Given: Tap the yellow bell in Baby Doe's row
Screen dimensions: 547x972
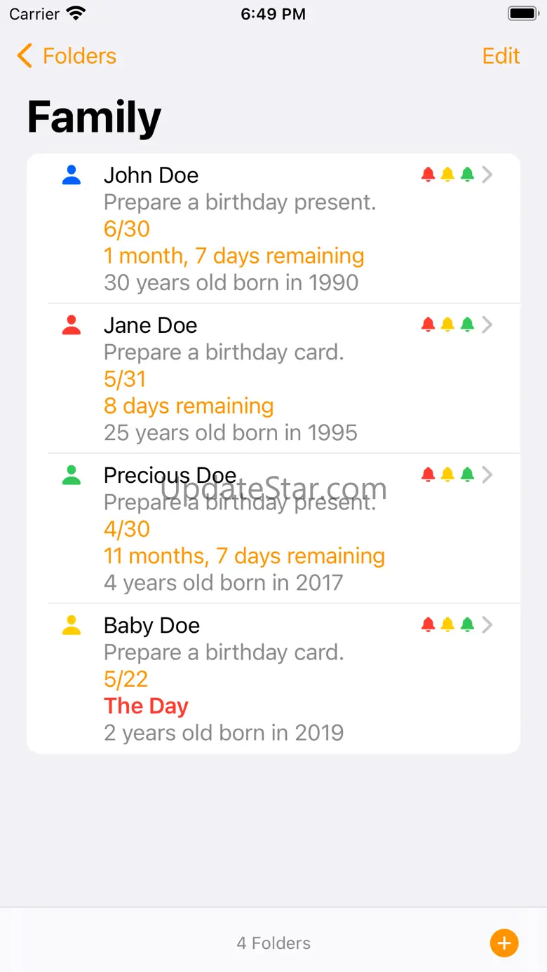Looking at the screenshot, I should click(447, 624).
